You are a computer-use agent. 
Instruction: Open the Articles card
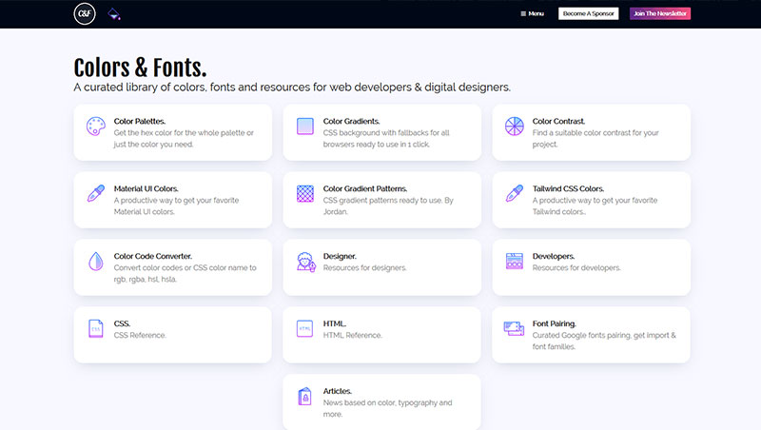(381, 401)
